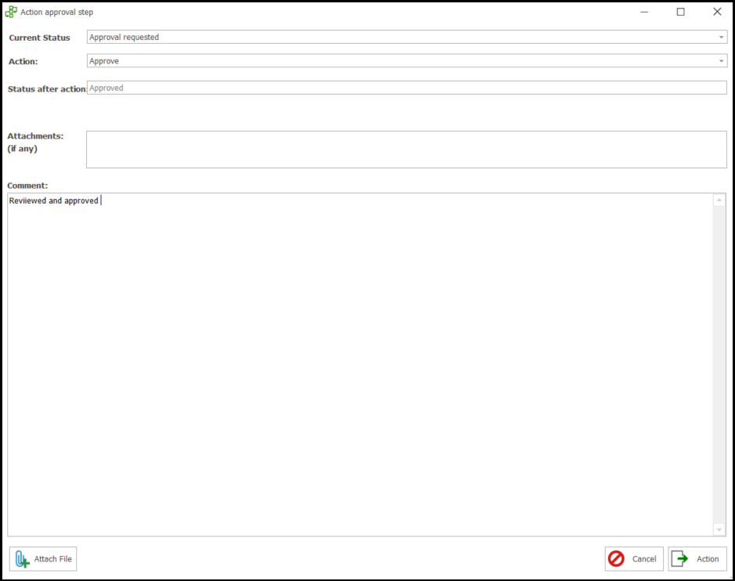The height and width of the screenshot is (581, 735).
Task: Click the 'Attachments:' label
Action: pos(35,136)
